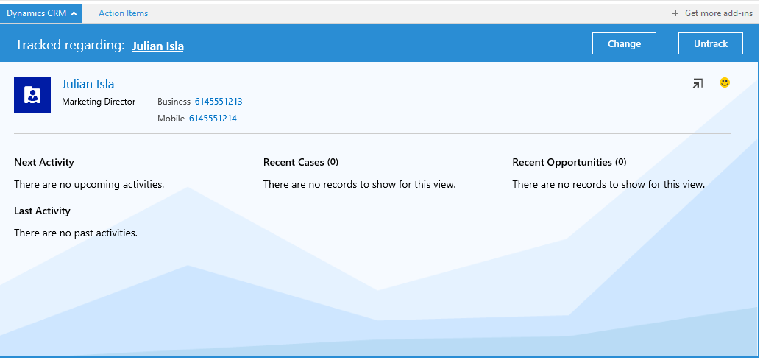Collapse the Dynamics CRM pane using its caret
This screenshot has height=363, width=763.
point(74,13)
